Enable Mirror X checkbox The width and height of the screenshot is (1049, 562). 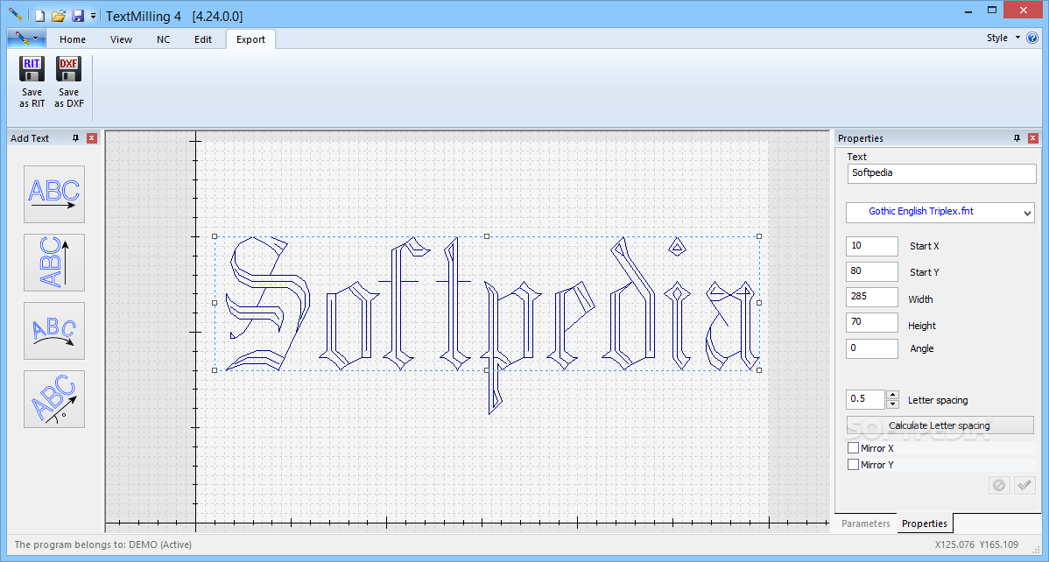point(853,448)
